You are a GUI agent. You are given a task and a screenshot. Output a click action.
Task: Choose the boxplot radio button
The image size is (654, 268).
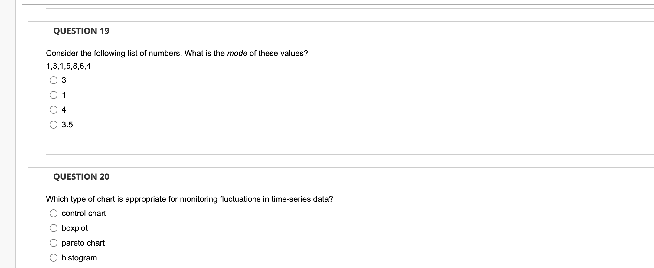[x=54, y=228]
